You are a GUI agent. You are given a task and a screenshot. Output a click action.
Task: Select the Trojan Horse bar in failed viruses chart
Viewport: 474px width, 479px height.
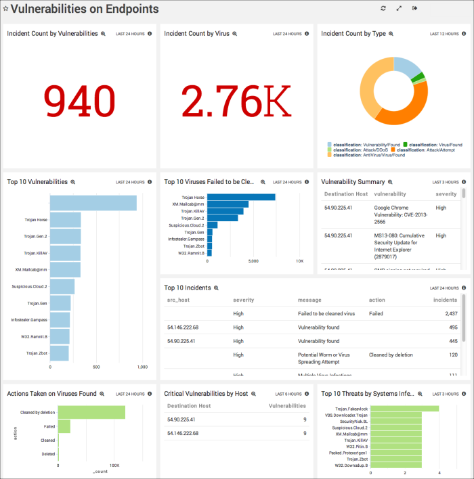tap(241, 197)
